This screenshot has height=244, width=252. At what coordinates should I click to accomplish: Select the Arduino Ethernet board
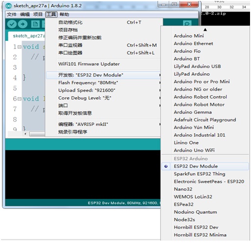[193, 43]
